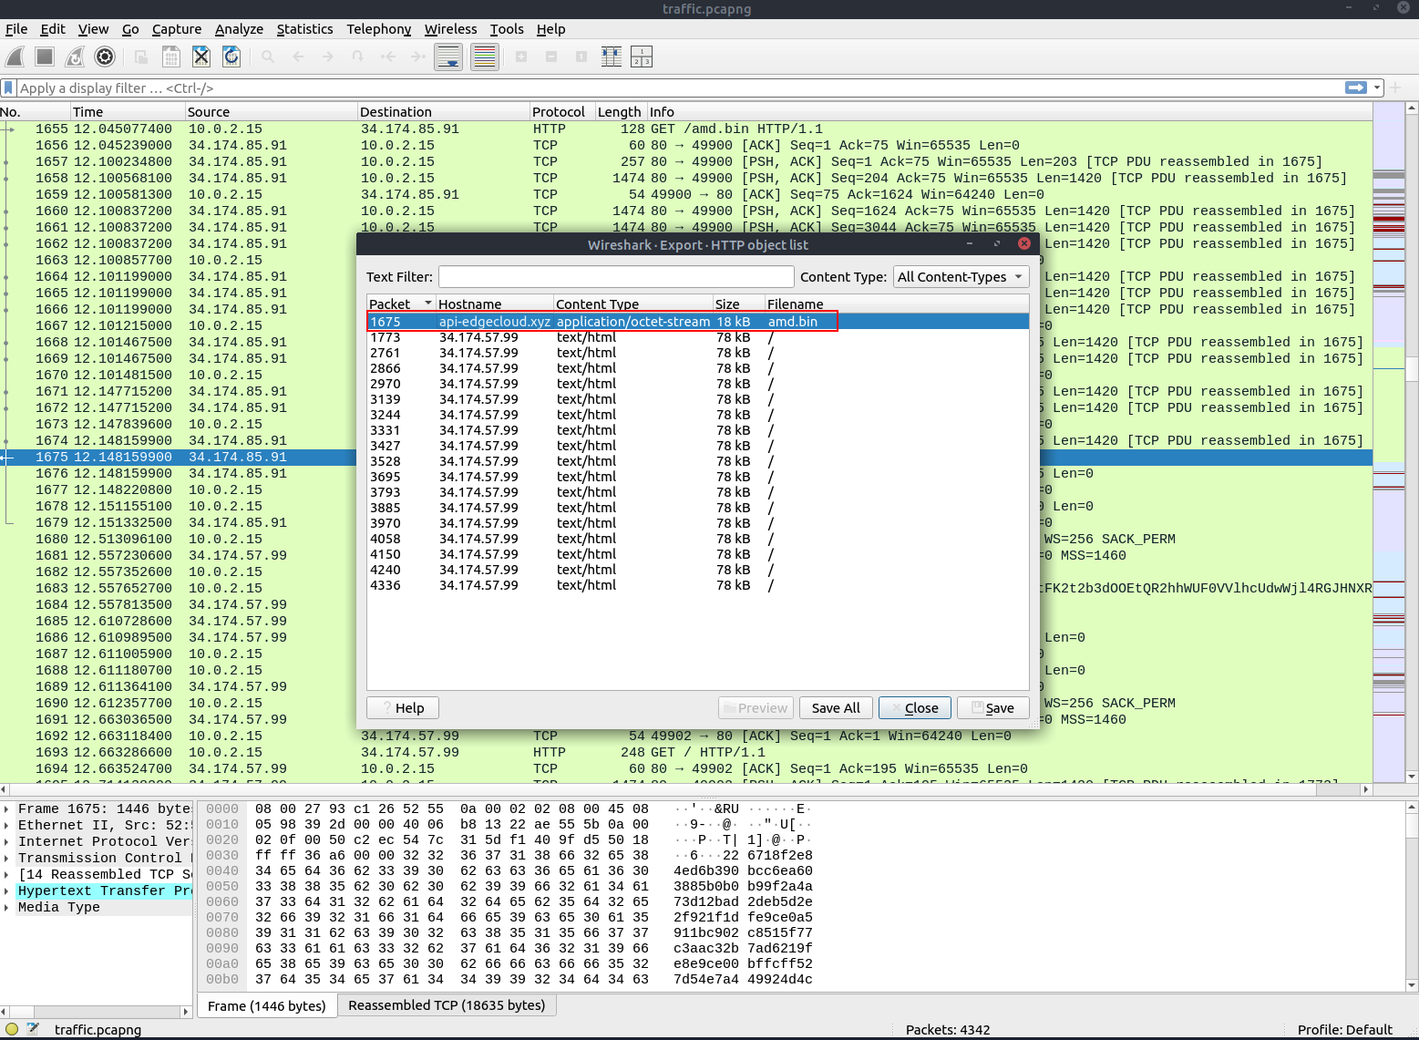Screen dimensions: 1419x1040
Task: Open the File menu
Action: [16, 29]
